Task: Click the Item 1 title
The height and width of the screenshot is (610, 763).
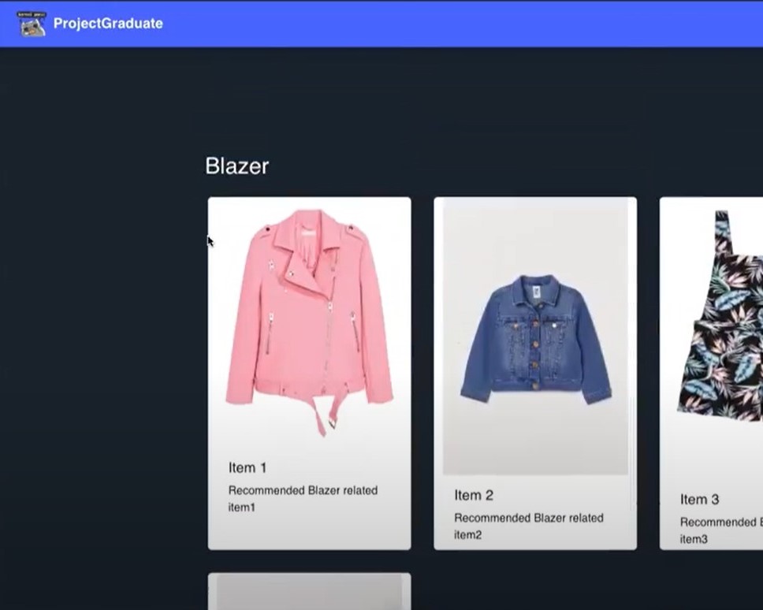Action: click(x=248, y=468)
